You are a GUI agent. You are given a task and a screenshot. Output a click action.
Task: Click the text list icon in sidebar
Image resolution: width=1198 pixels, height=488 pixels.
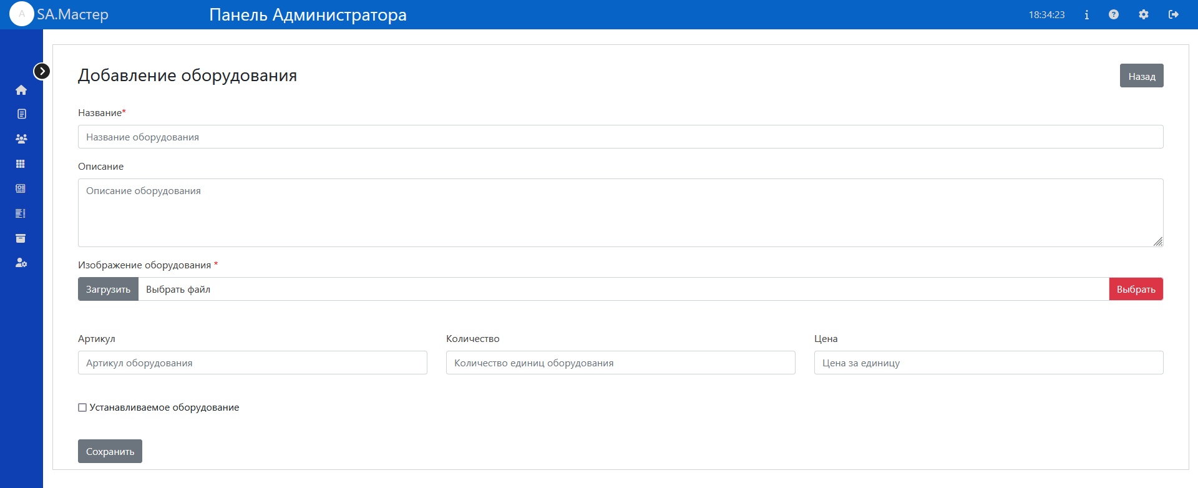pos(21,213)
